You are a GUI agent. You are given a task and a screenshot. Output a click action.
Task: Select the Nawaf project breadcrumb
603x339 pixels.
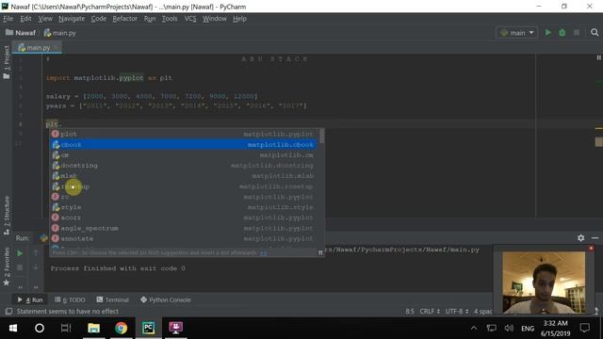(x=21, y=33)
